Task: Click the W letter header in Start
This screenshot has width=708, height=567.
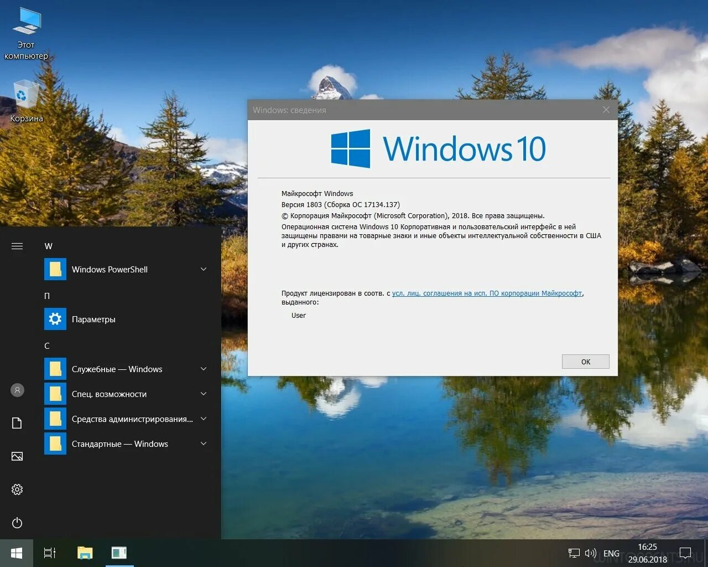Action: [x=49, y=246]
